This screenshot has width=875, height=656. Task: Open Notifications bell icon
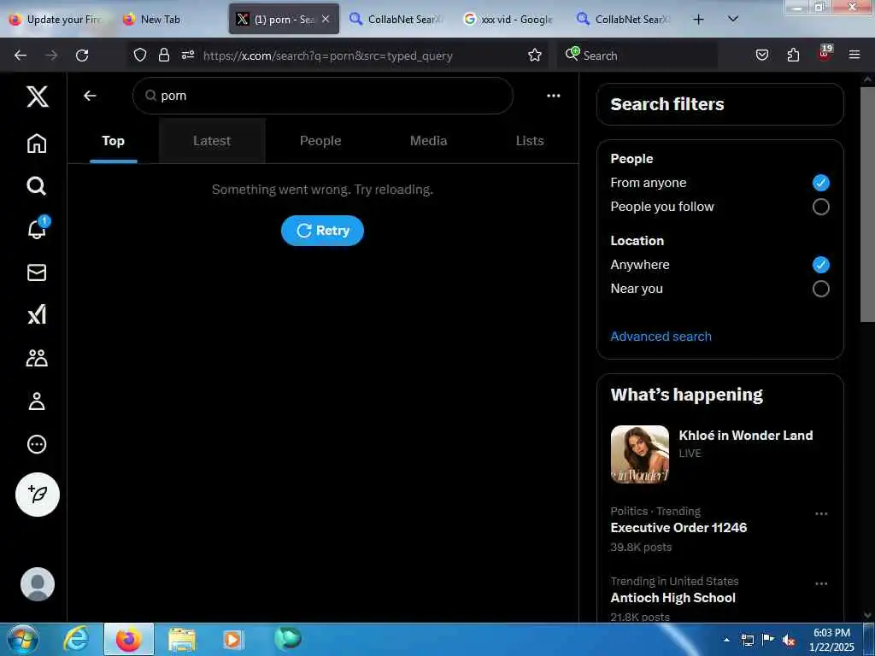point(38,228)
